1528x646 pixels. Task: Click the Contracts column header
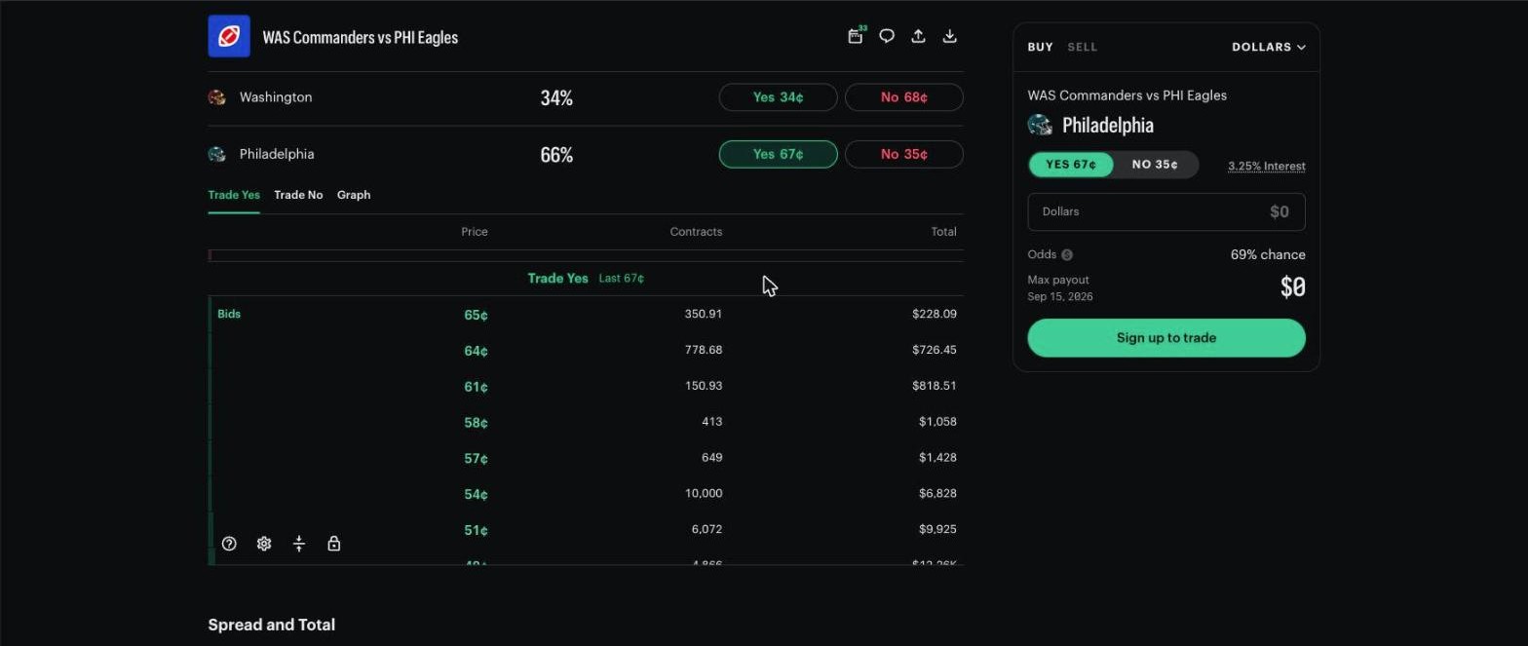pyautogui.click(x=696, y=232)
